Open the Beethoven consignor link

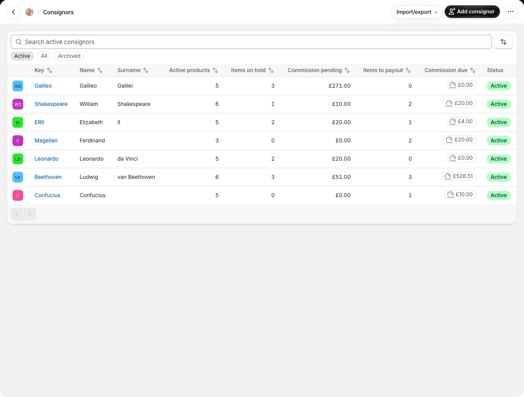pyautogui.click(x=48, y=177)
